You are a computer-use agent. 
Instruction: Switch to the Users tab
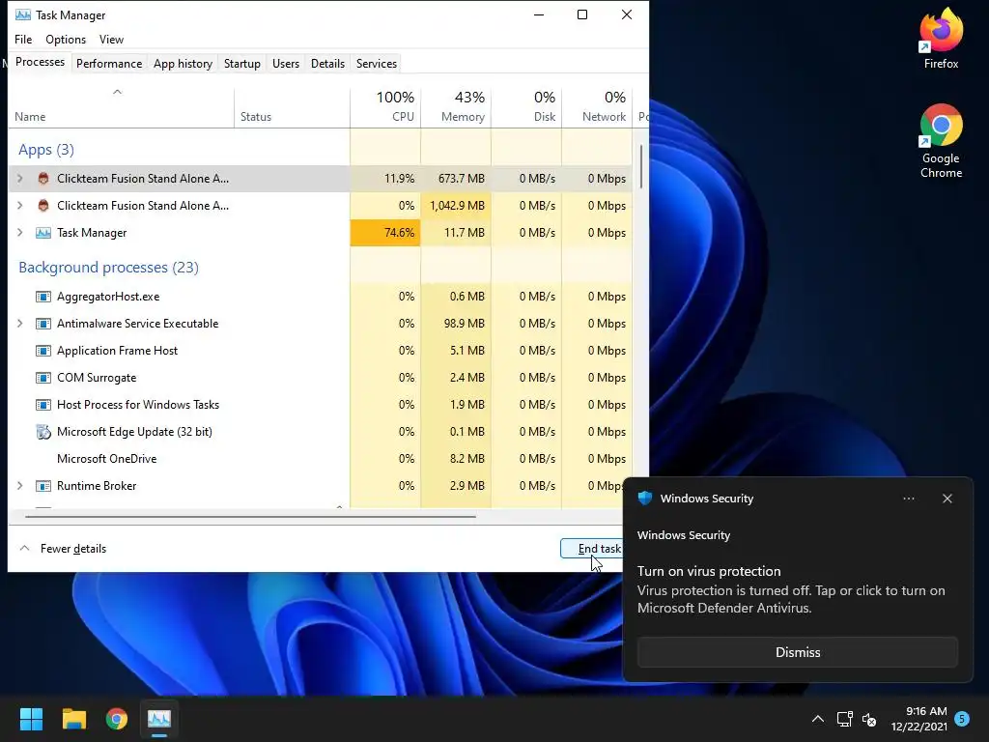click(286, 63)
